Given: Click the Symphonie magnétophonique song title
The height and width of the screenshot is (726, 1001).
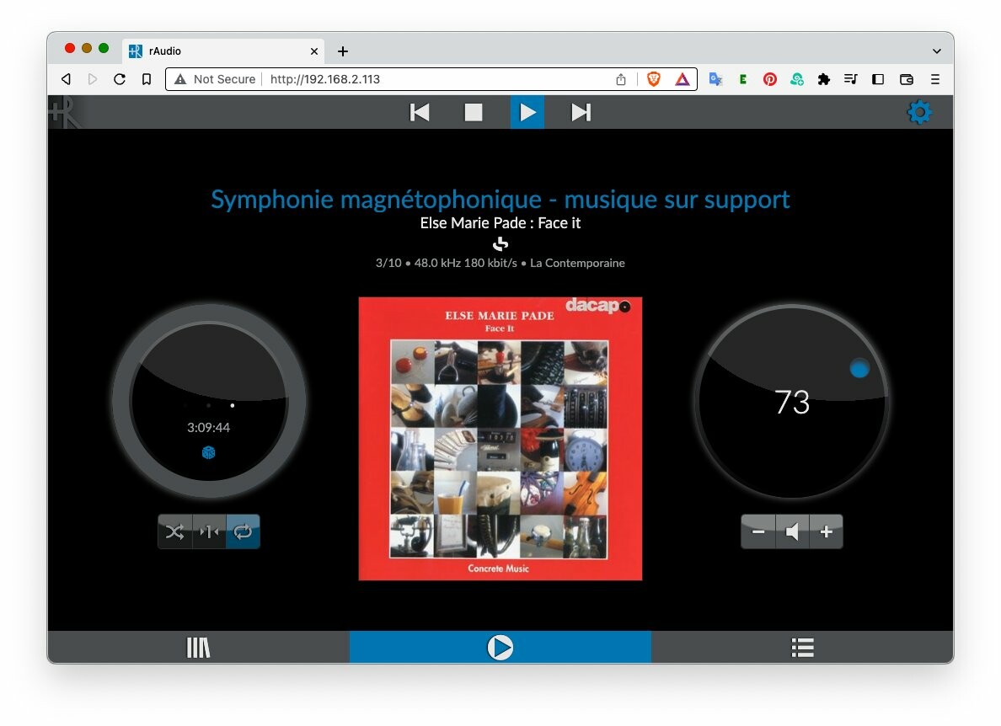Looking at the screenshot, I should click(x=500, y=200).
